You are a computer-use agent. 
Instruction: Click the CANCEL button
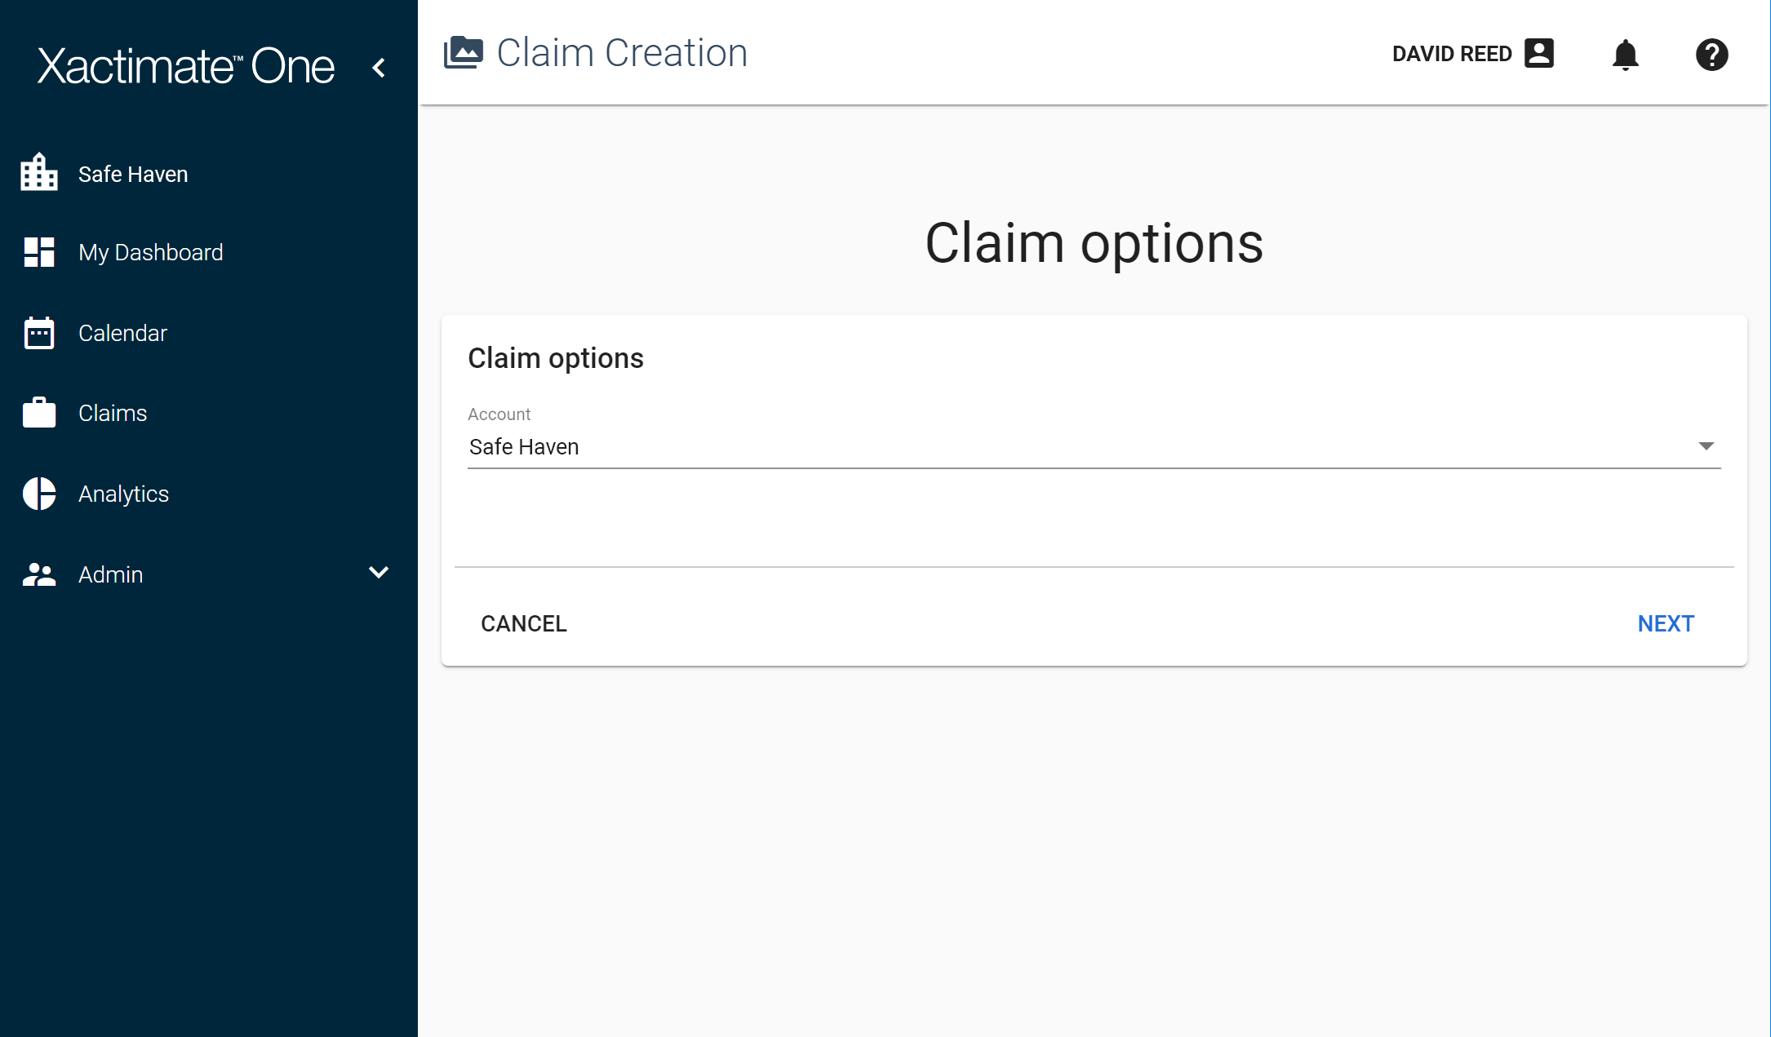[x=525, y=623]
